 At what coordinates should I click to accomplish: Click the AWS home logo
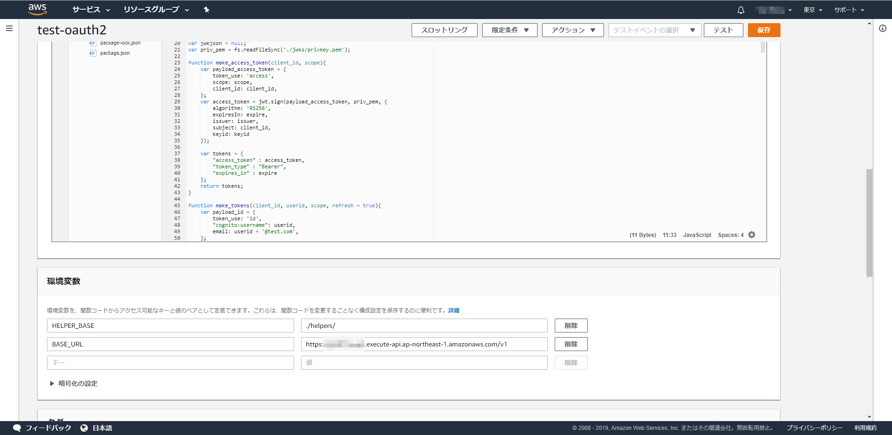[x=37, y=9]
